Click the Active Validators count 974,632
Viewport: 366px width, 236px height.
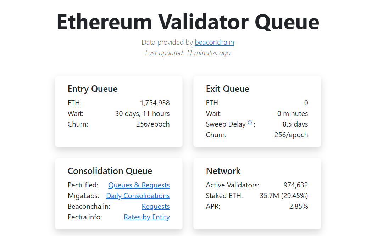pyautogui.click(x=295, y=185)
